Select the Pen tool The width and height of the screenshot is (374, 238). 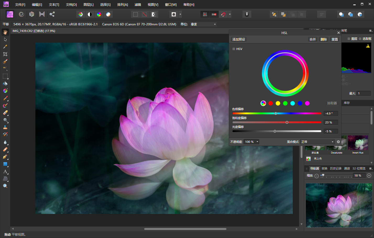[5, 157]
